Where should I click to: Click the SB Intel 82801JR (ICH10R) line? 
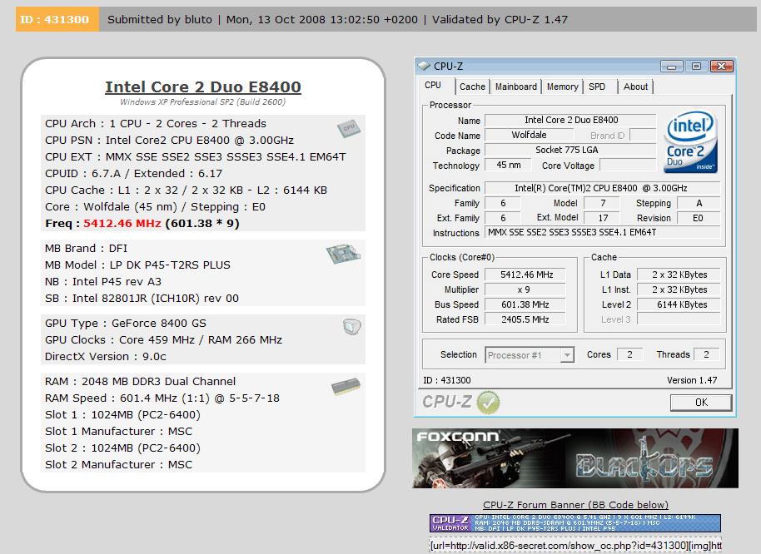point(142,299)
